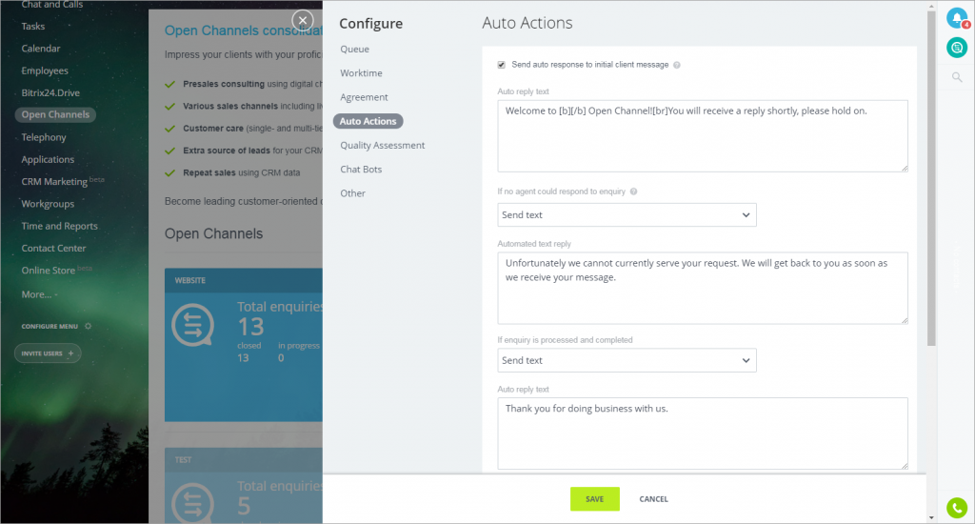Image resolution: width=975 pixels, height=524 pixels.
Task: Open the notifications bell icon
Action: coord(956,19)
